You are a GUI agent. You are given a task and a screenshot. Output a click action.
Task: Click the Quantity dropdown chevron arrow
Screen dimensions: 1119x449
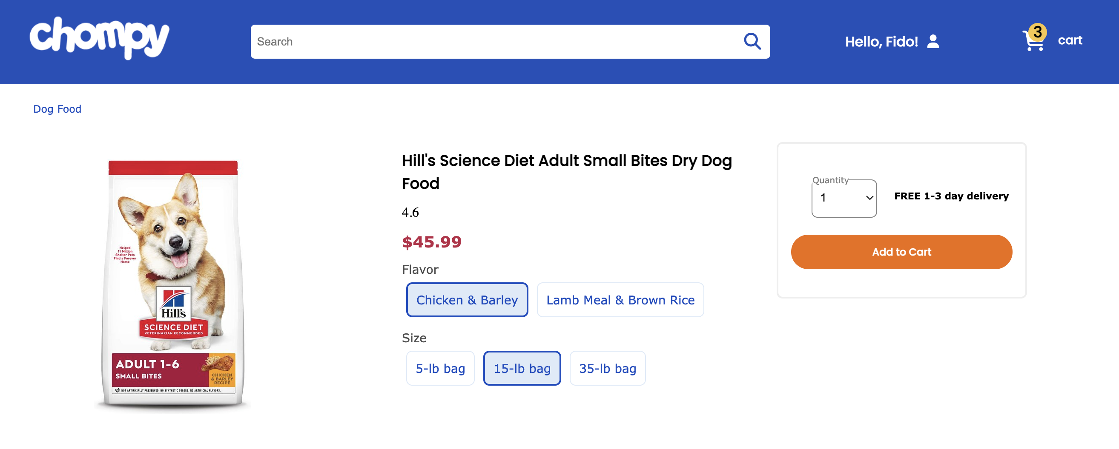(869, 198)
